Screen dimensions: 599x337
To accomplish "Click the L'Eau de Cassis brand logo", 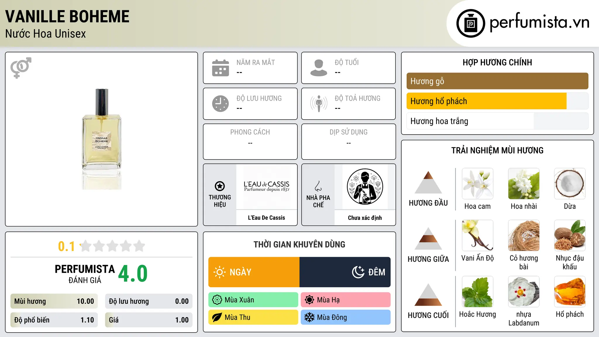I will pos(266,187).
